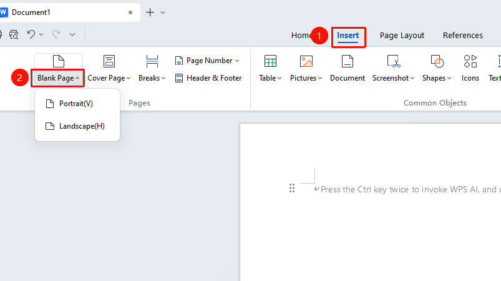
Task: Click the WPS Writer document icon
Action: click(x=3, y=12)
